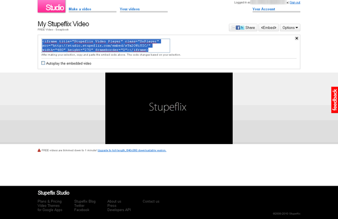Click inside the iframe embed code box

[105, 45]
